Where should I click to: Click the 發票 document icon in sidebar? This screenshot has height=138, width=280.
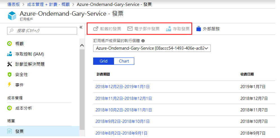(x=10, y=132)
